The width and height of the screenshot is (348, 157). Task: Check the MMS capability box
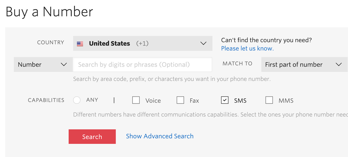[x=269, y=100]
